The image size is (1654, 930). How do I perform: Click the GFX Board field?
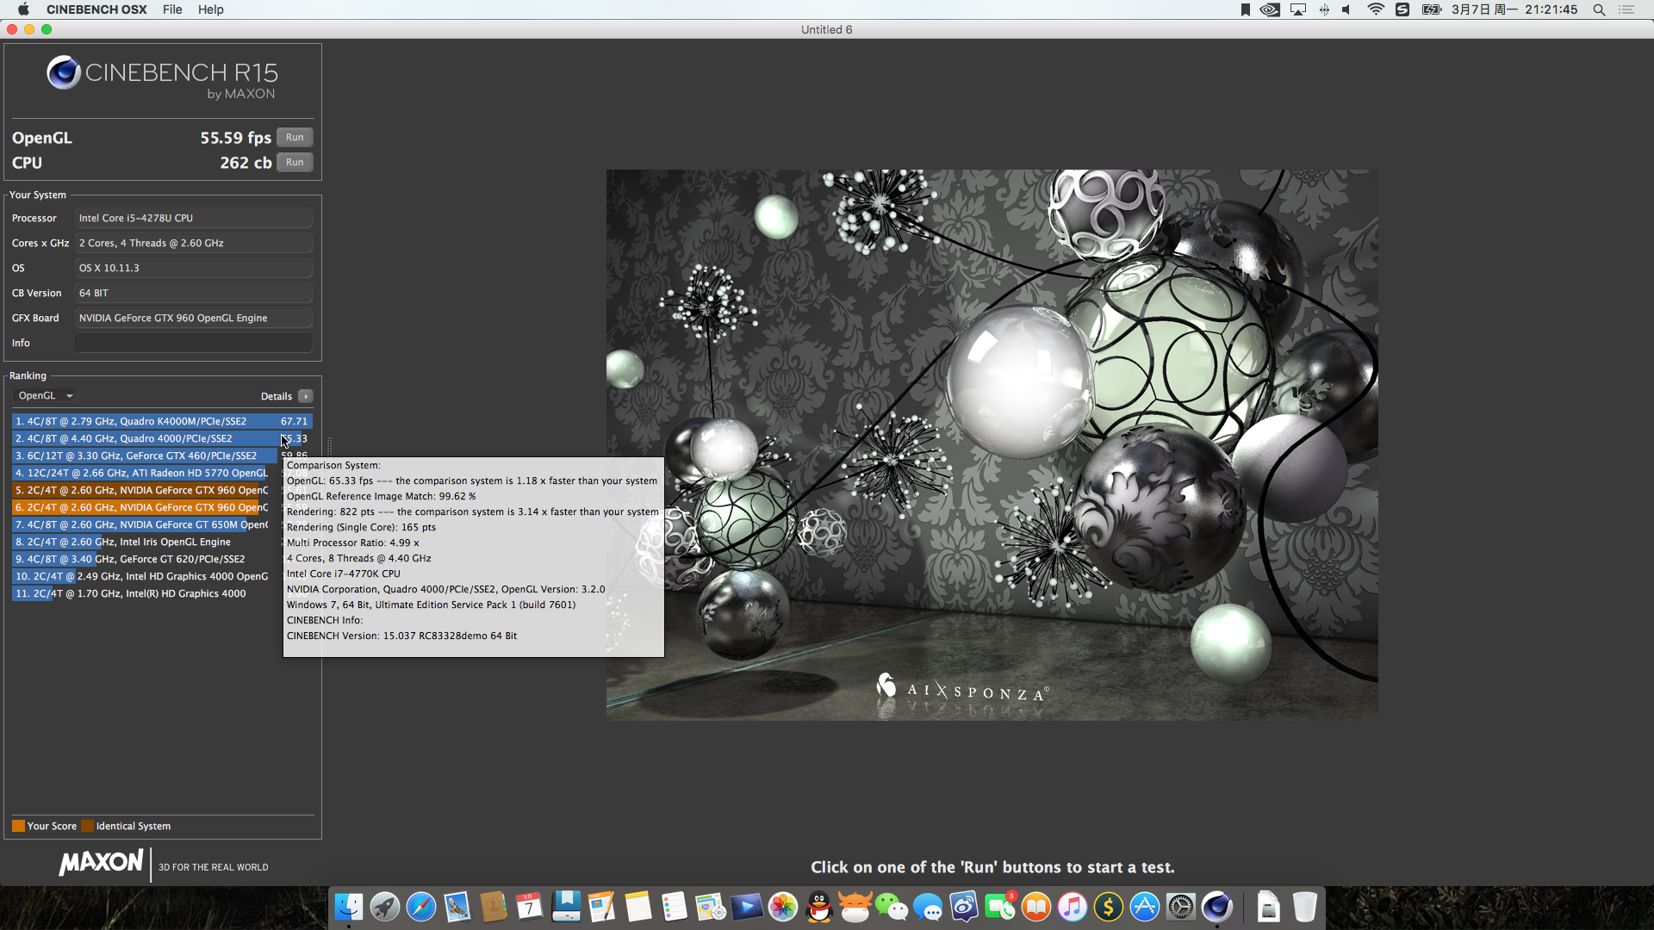pos(194,318)
